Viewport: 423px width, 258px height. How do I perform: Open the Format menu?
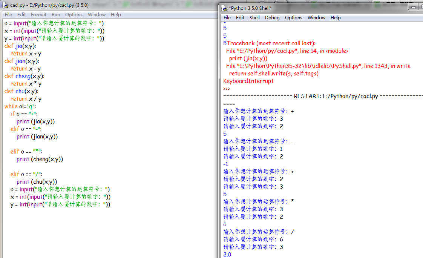point(39,15)
